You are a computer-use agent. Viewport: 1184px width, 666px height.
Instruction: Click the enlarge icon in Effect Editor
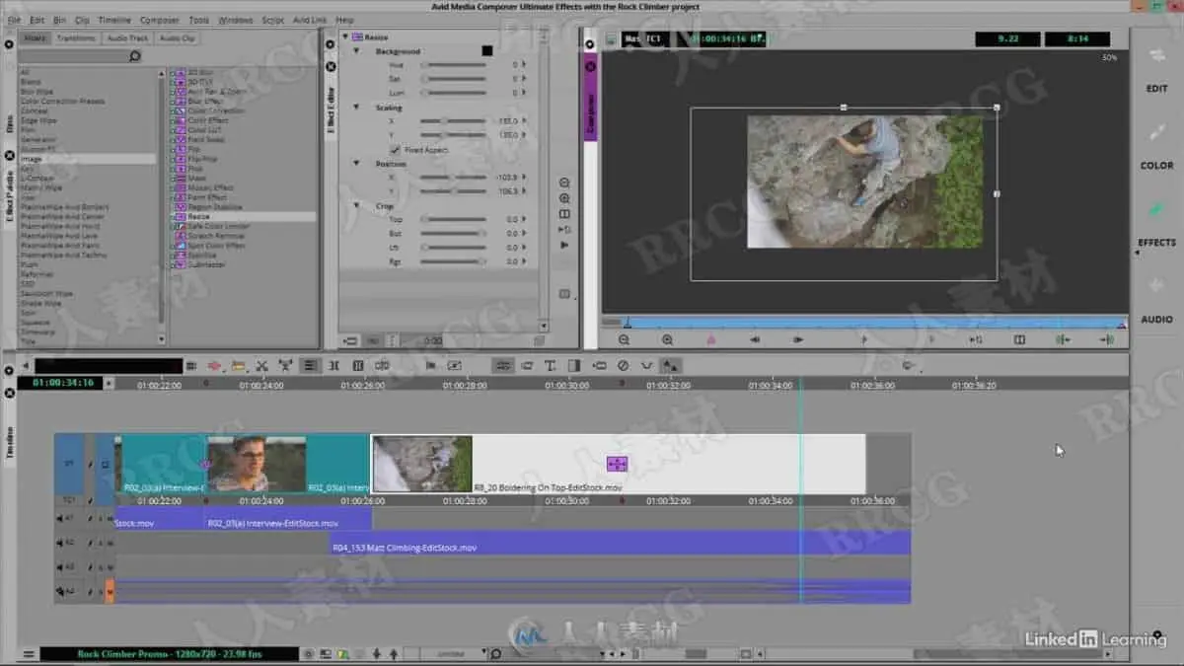coord(564,198)
